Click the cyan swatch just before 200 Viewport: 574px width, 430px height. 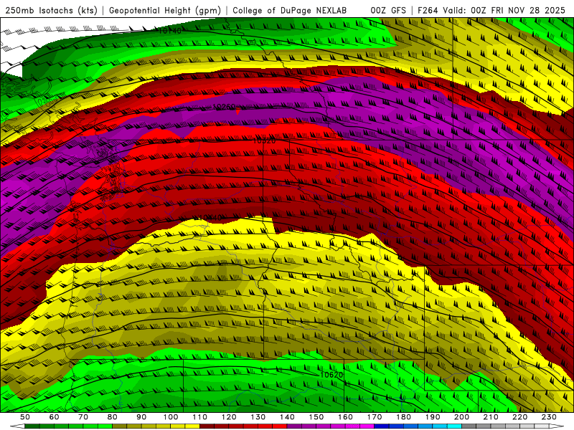point(454,426)
